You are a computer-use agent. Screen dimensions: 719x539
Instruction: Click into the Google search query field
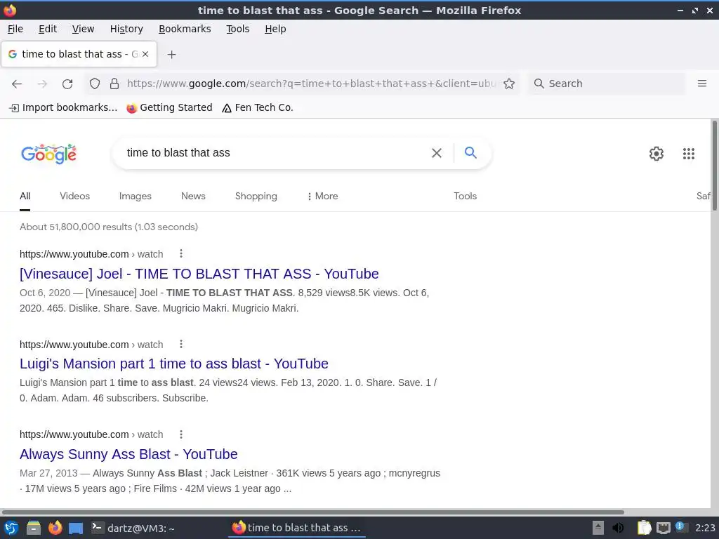(x=275, y=153)
